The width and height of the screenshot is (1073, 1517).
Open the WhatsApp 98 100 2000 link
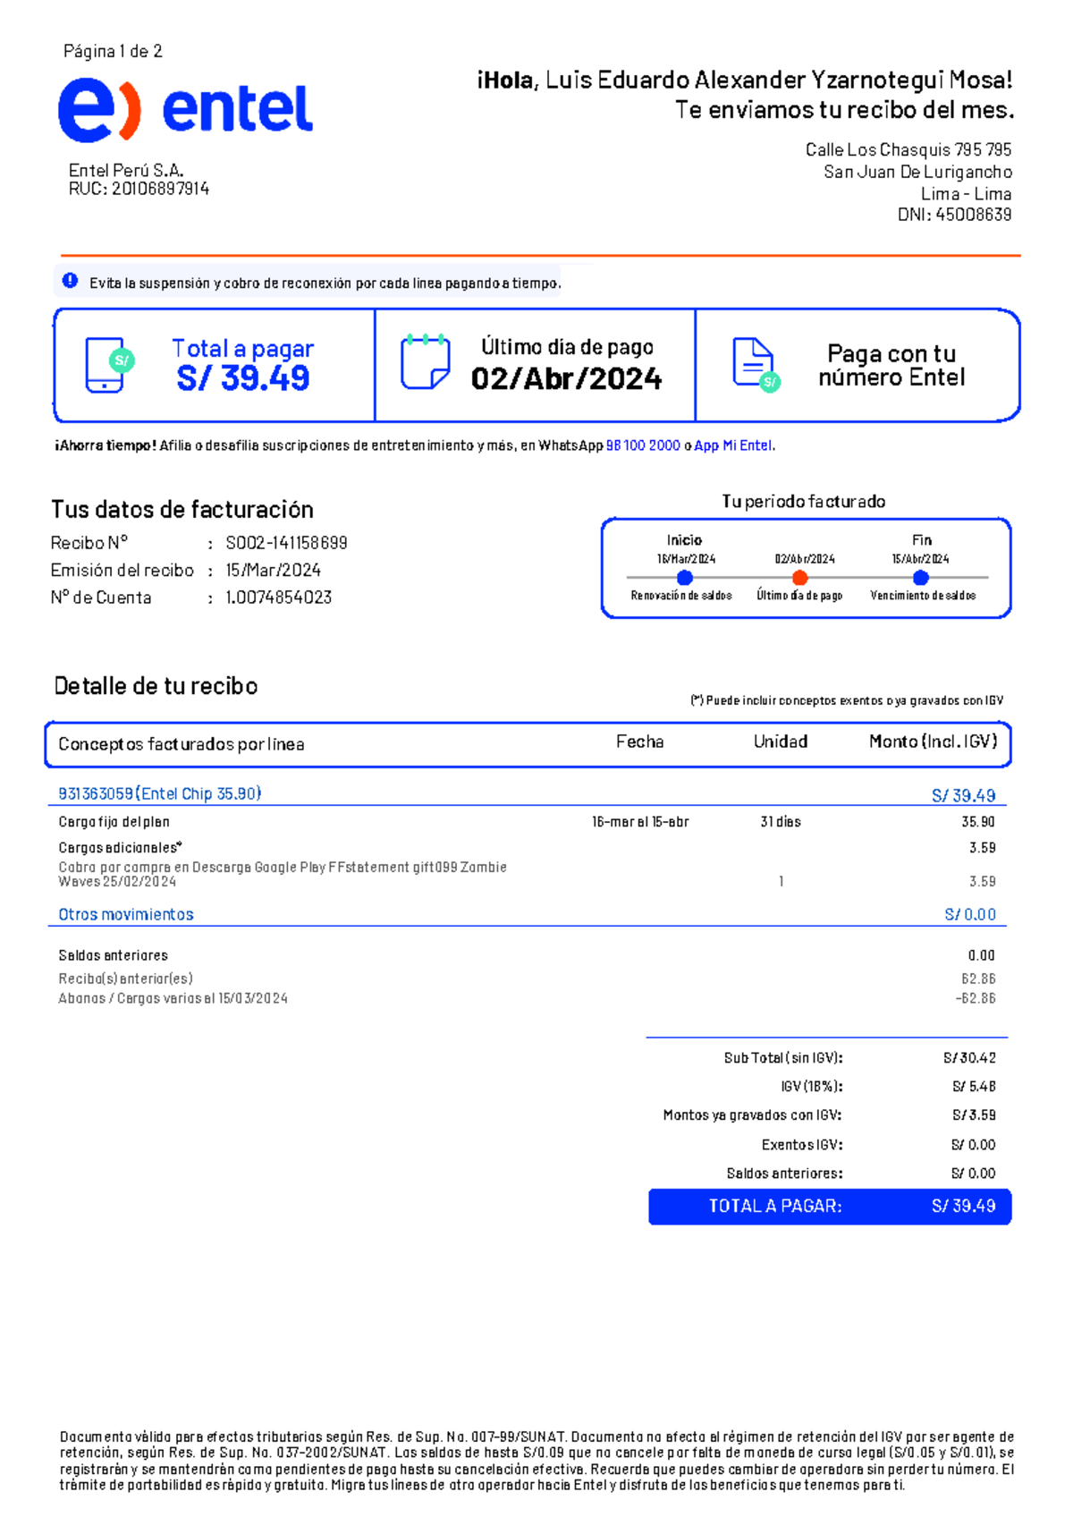pyautogui.click(x=643, y=445)
